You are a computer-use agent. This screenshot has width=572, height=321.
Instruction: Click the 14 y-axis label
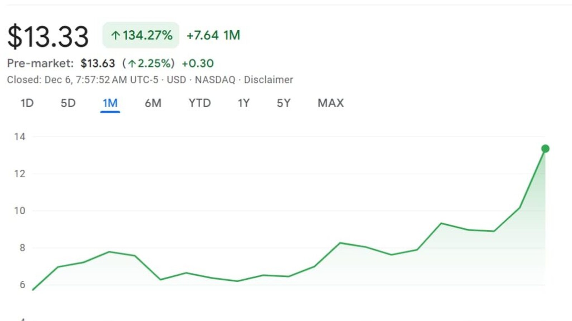point(20,137)
